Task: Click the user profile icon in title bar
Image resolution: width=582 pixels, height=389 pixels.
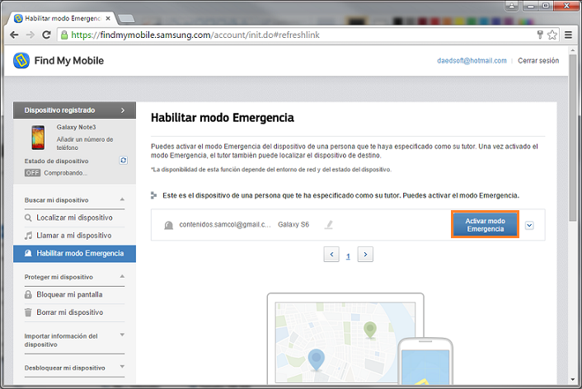Action: tap(512, 6)
